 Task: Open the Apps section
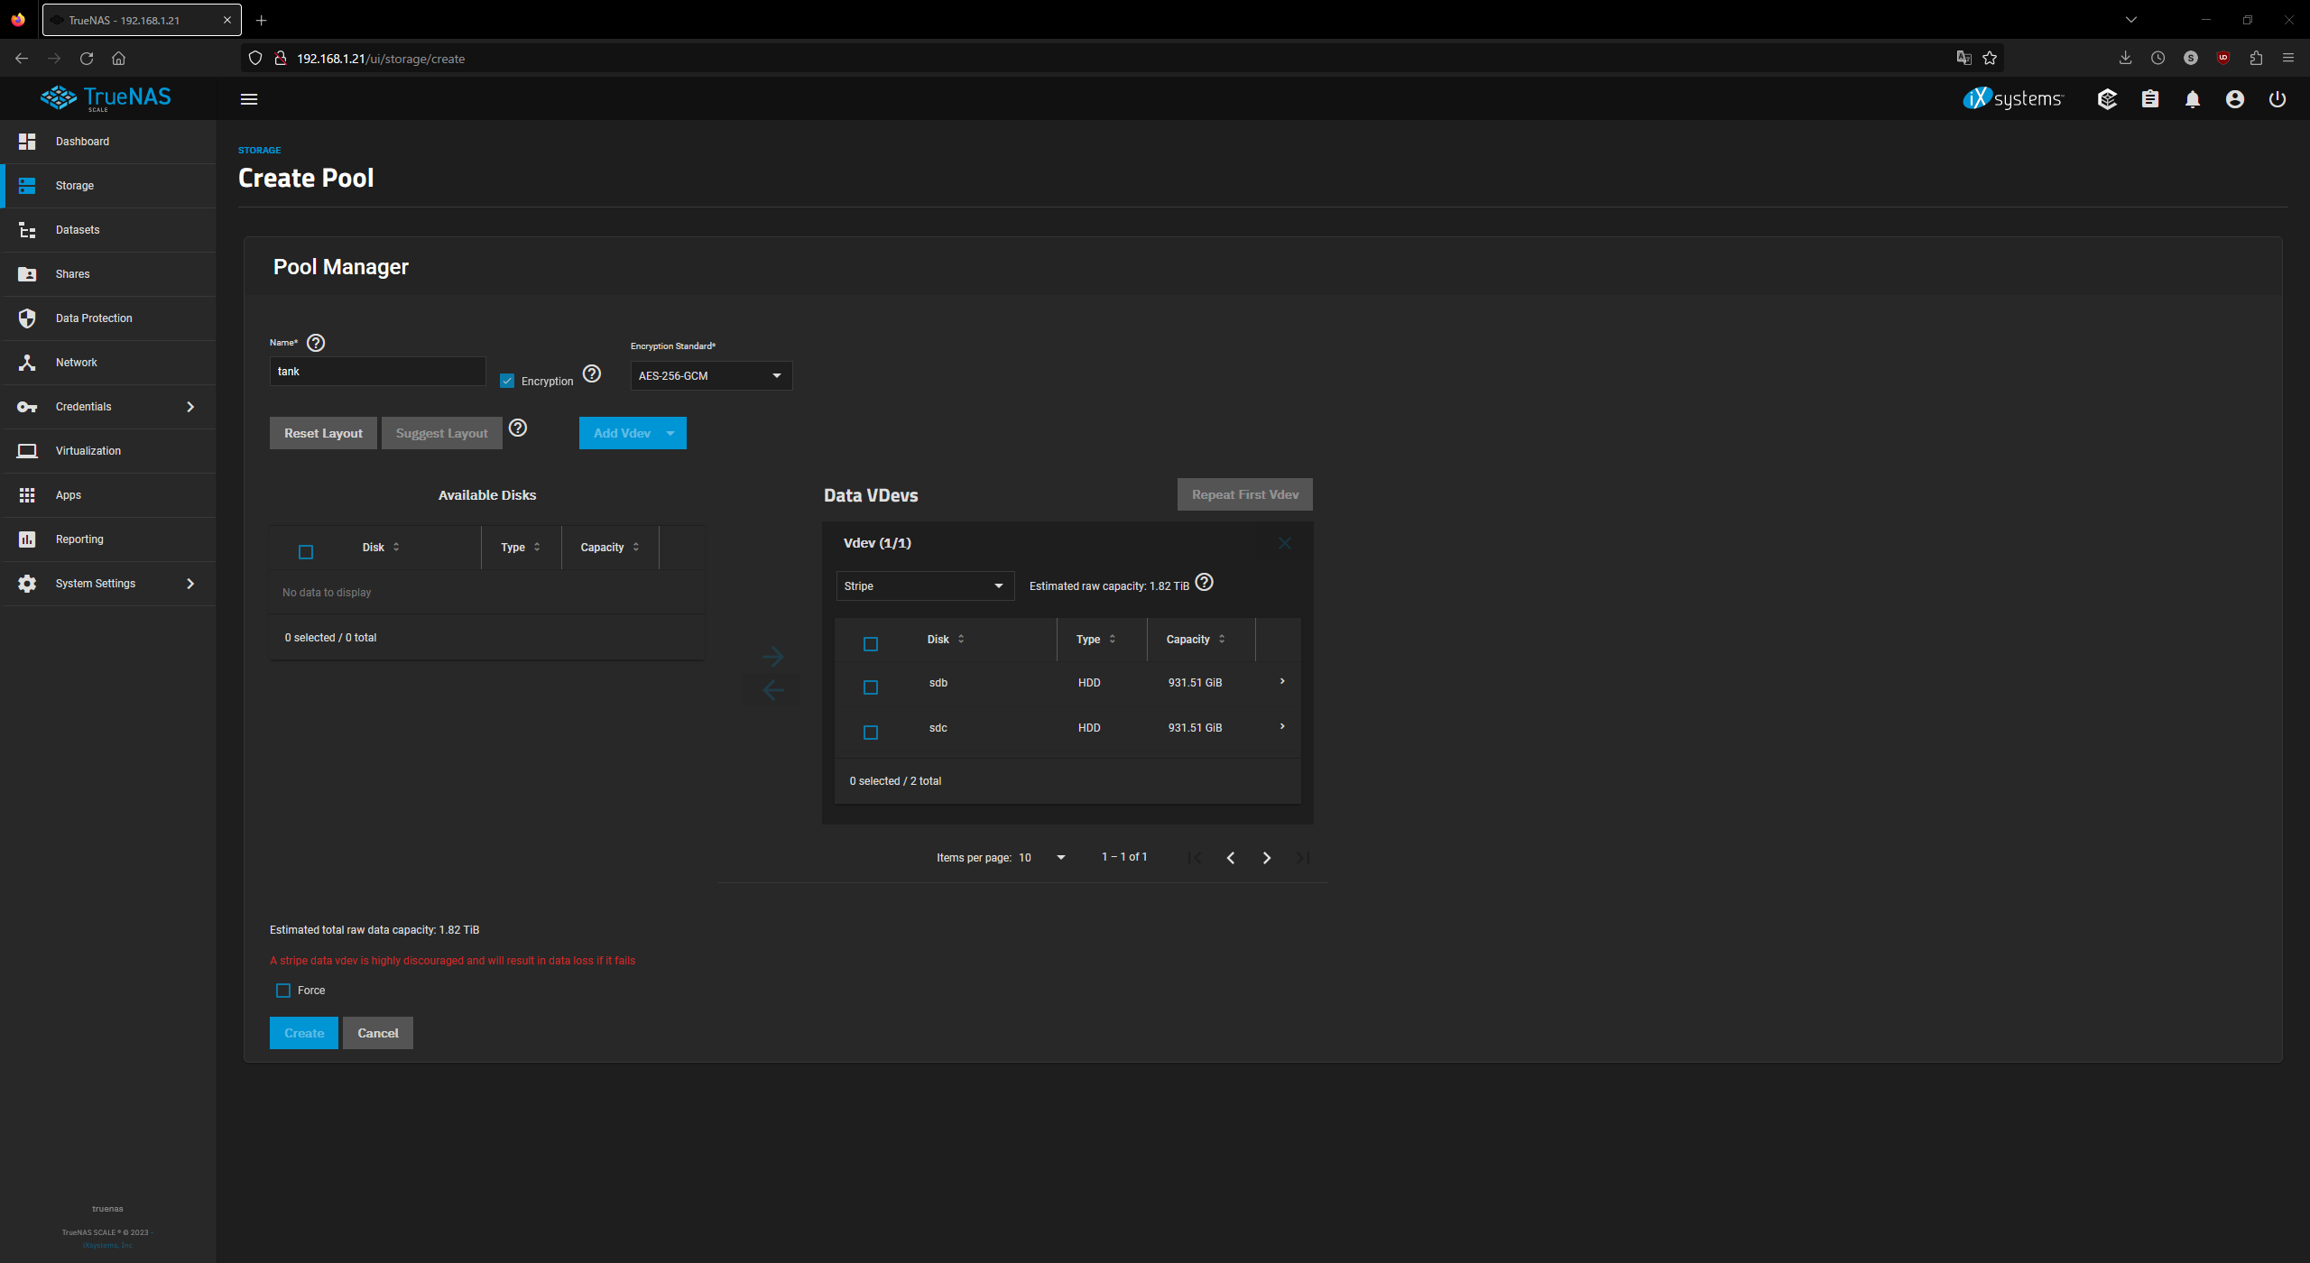point(68,494)
